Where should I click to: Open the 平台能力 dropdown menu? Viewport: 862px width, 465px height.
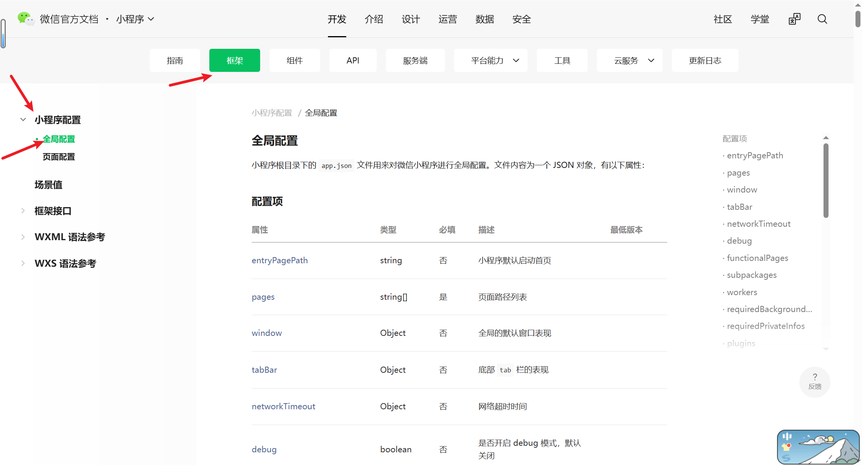tap(490, 60)
